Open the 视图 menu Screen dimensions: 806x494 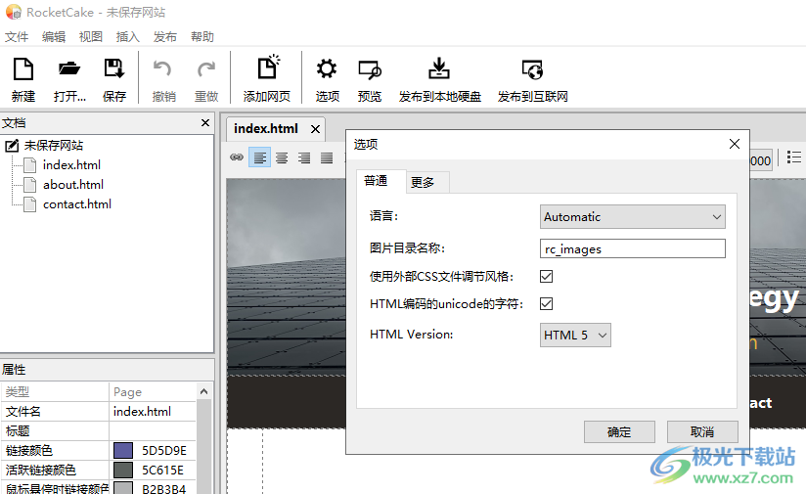(91, 37)
